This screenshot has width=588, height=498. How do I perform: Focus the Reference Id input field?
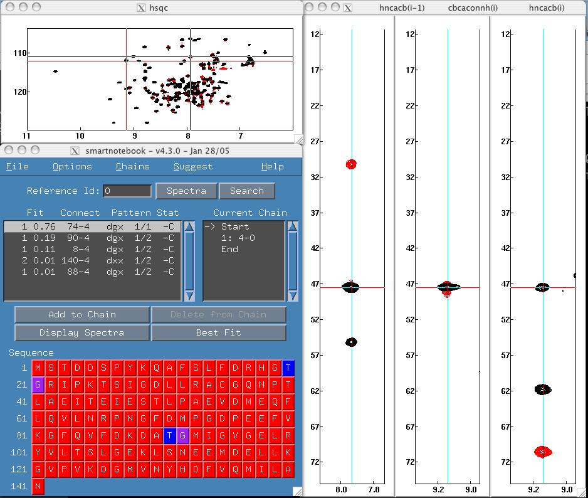click(127, 191)
